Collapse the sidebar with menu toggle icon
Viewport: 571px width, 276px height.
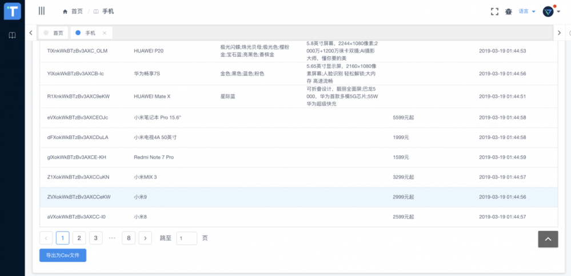42,11
